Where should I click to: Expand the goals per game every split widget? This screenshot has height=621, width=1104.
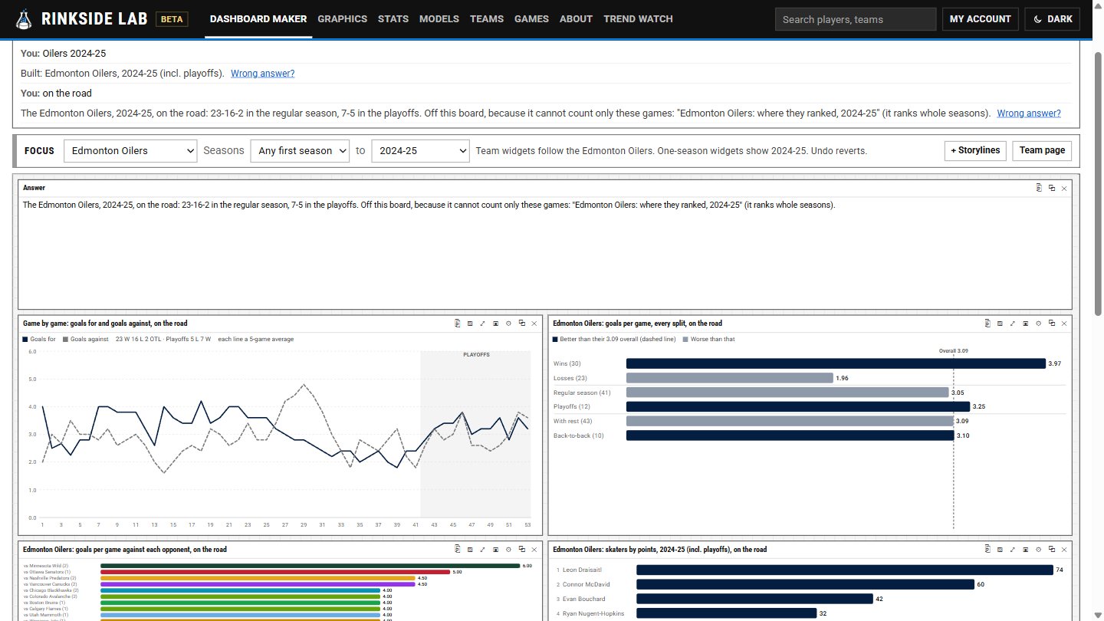pyautogui.click(x=1013, y=324)
